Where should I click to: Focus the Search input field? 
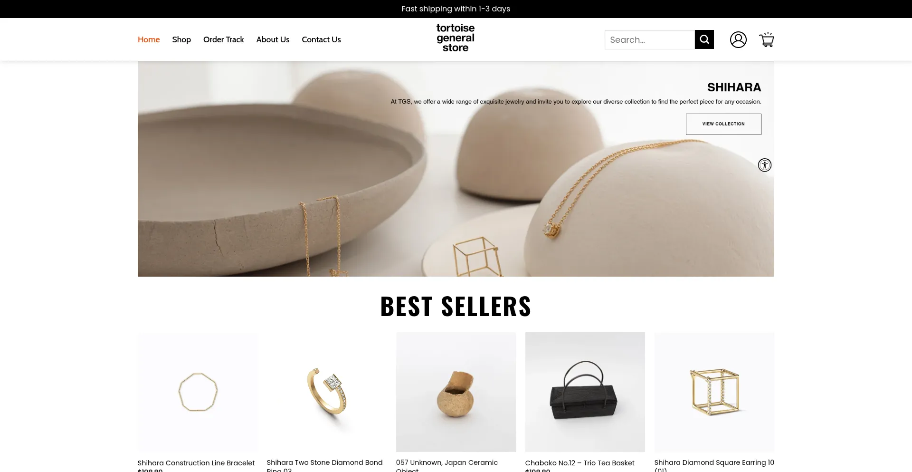650,39
